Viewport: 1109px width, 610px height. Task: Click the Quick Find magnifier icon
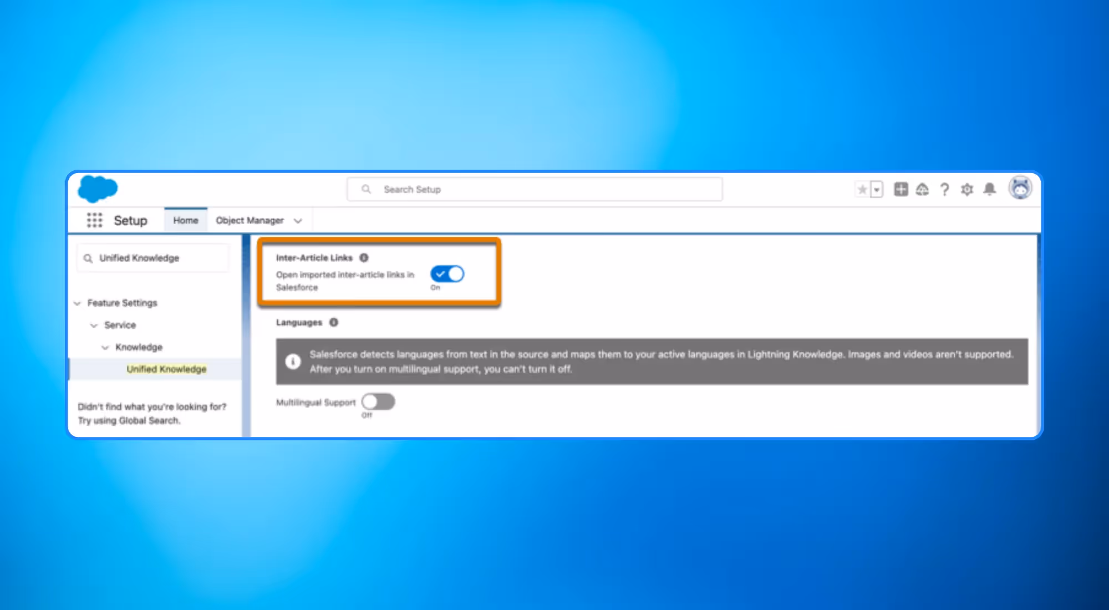[x=88, y=258]
